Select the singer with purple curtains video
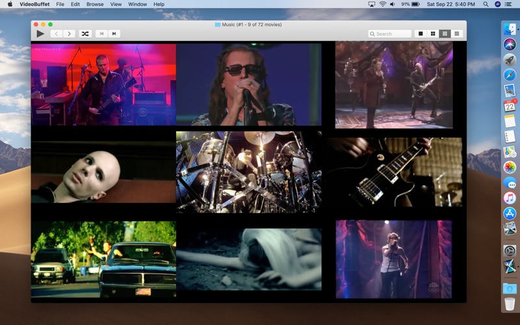This screenshot has height=325, width=520. pos(394,259)
